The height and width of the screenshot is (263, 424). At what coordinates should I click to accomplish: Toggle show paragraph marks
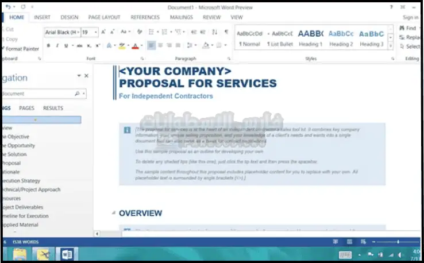tap(226, 32)
